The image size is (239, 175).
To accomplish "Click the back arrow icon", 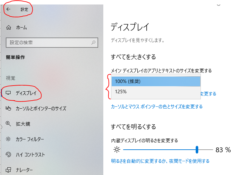I will pyautogui.click(x=8, y=9).
